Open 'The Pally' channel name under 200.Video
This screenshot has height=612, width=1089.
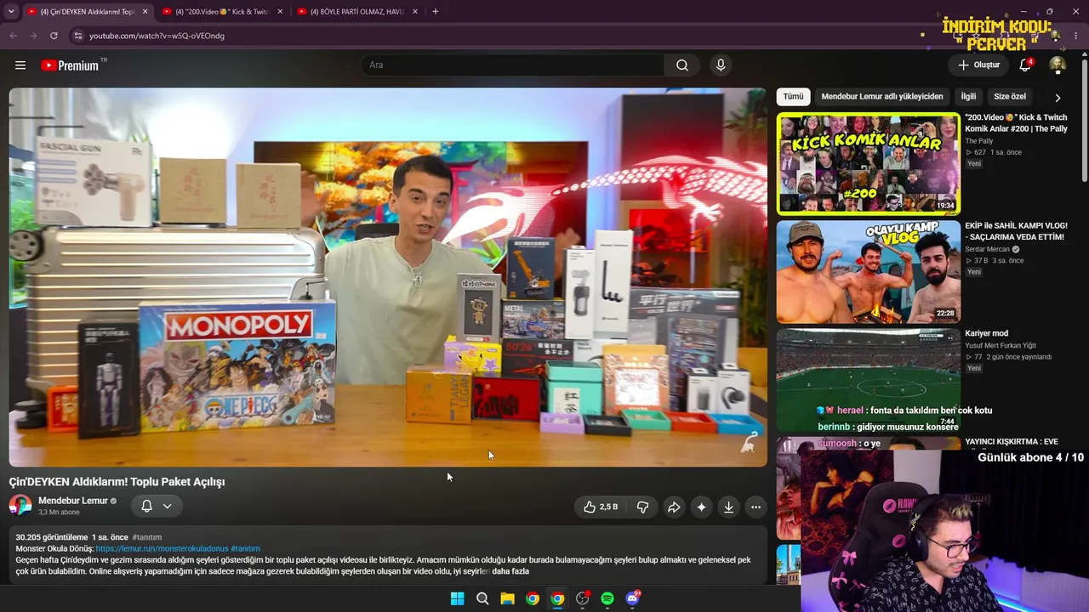click(979, 141)
